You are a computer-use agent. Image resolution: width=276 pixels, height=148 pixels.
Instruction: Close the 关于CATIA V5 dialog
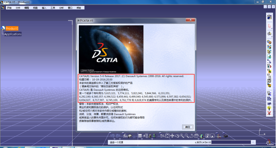[x=190, y=20]
